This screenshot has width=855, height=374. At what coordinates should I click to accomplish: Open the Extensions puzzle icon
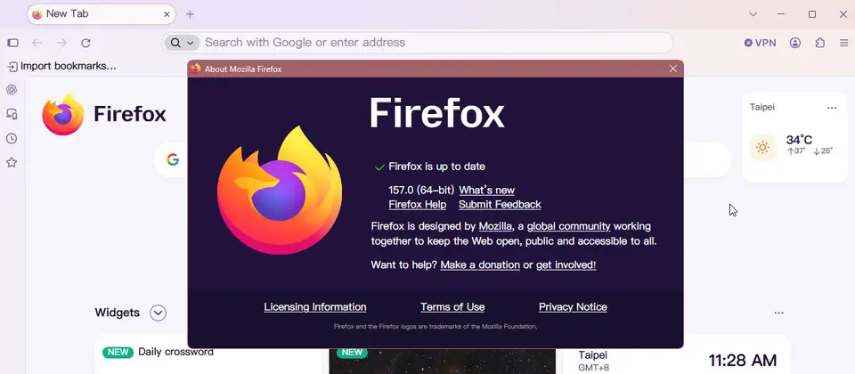pos(819,43)
